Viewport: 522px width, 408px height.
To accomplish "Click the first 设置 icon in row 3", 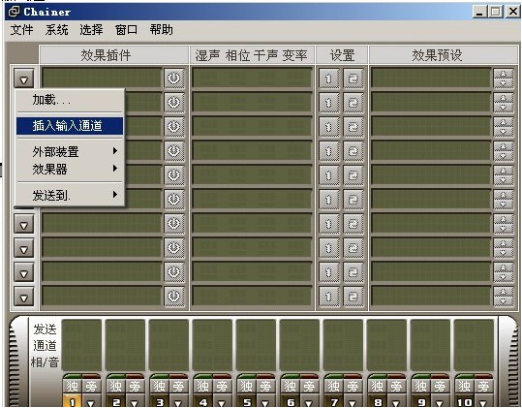I will 329,127.
